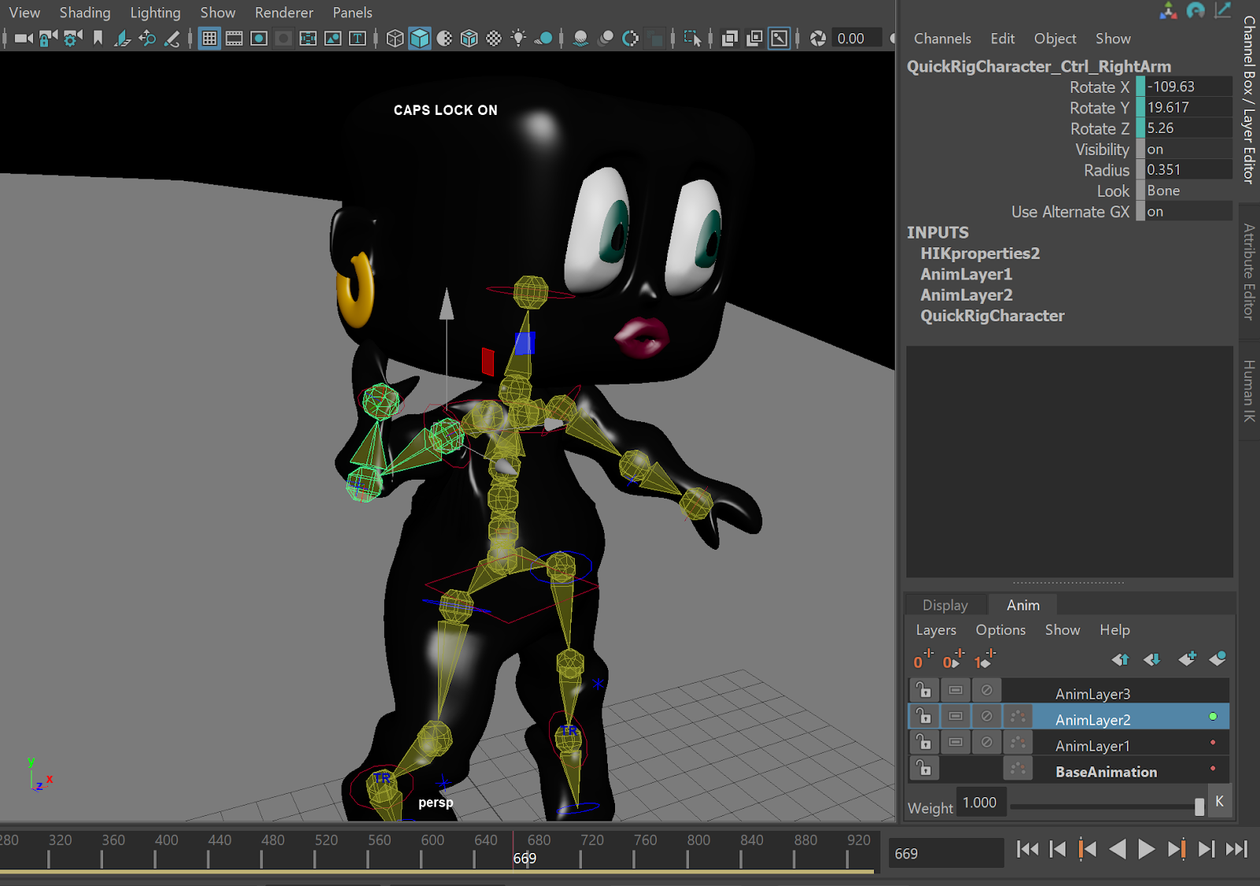Click the Bookmarks icon in panel toolbar
The image size is (1260, 886).
[x=98, y=38]
